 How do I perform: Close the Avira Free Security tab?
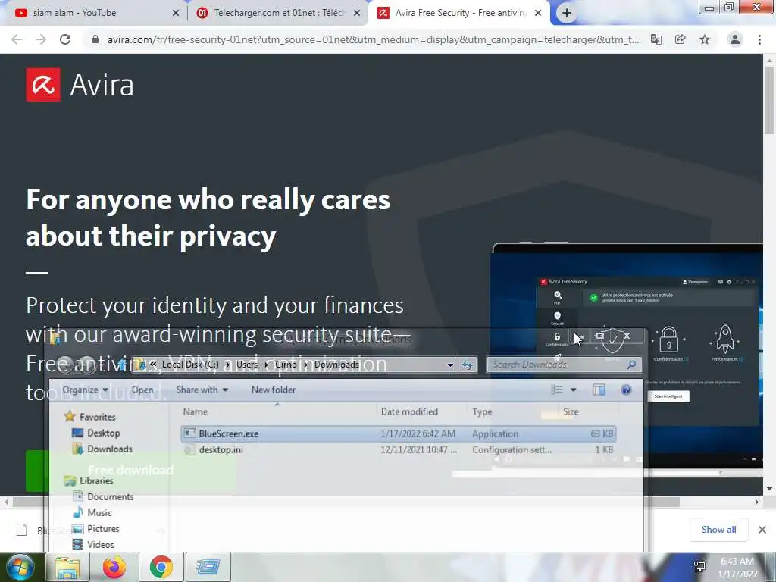538,14
